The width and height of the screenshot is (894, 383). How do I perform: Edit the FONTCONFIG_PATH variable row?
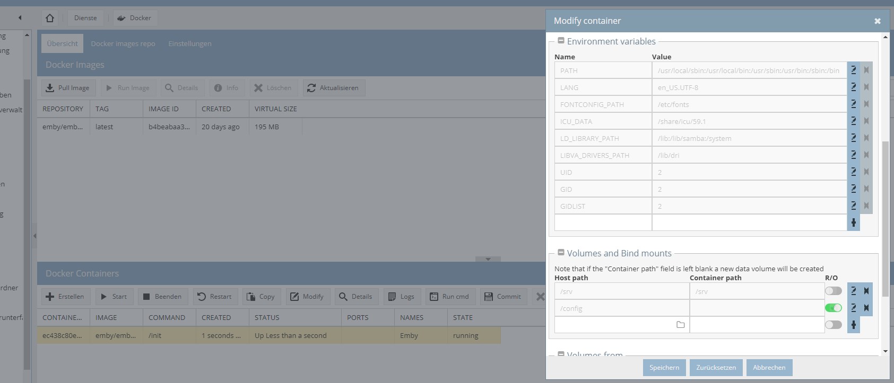(x=854, y=104)
